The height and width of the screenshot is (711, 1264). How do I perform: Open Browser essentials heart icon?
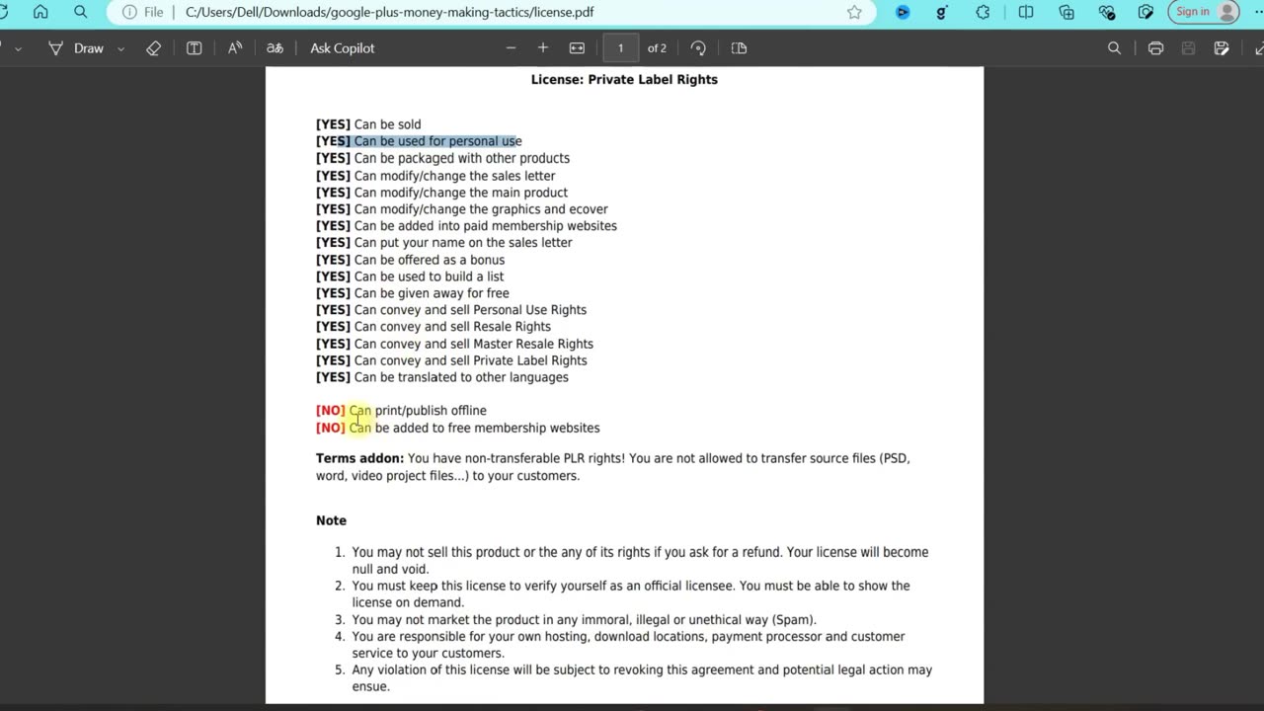pos(1107,12)
